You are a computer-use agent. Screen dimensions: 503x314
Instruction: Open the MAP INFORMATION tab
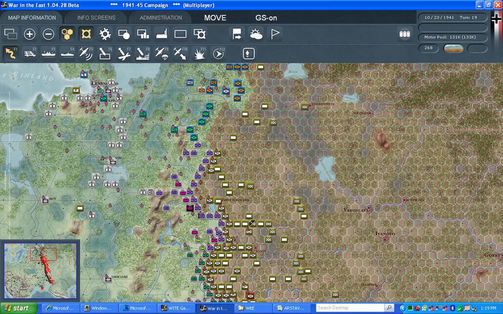(x=32, y=18)
